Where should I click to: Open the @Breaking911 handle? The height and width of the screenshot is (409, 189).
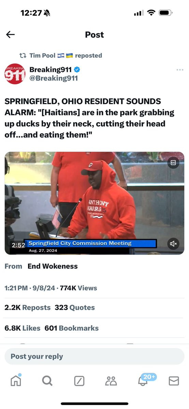click(54, 78)
